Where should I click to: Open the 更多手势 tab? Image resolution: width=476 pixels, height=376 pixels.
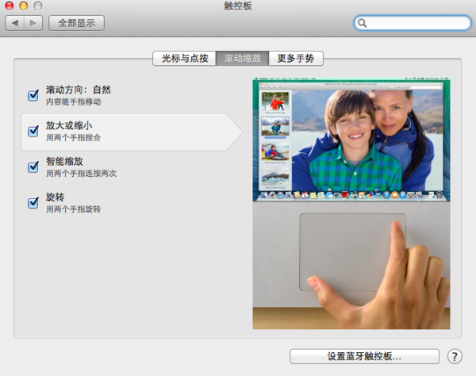click(296, 58)
